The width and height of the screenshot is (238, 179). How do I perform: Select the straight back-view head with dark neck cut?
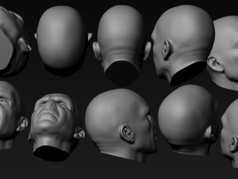(122, 46)
